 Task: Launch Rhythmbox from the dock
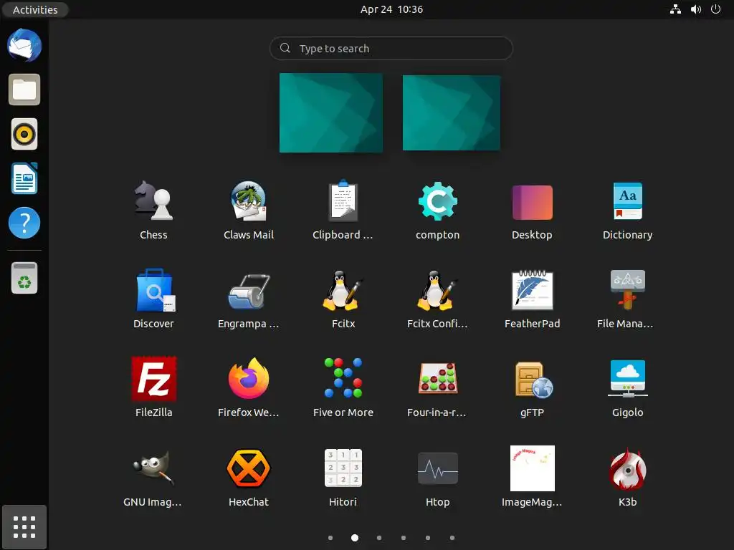[24, 134]
